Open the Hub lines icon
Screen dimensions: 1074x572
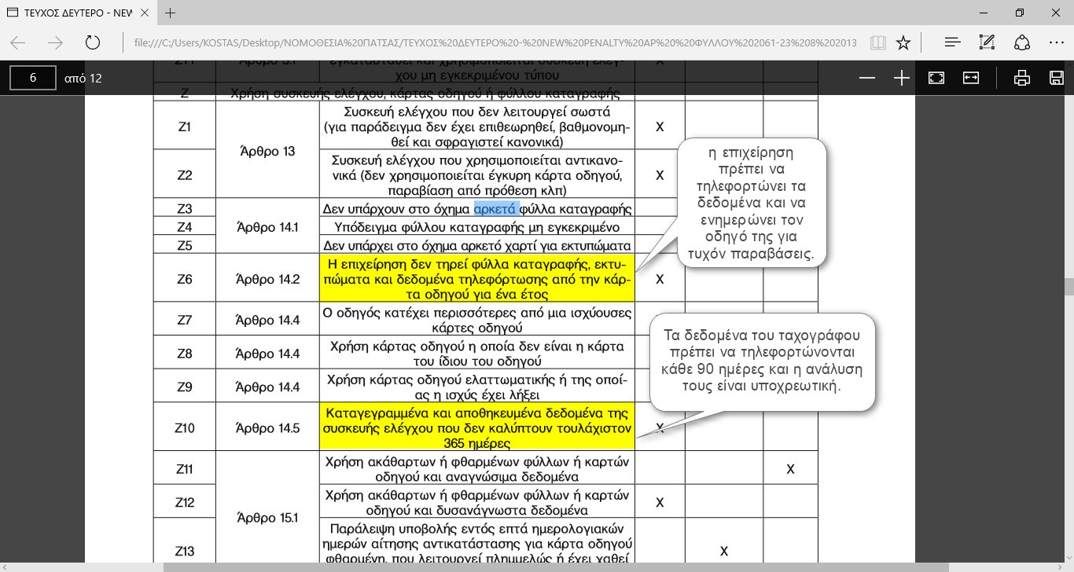[952, 42]
